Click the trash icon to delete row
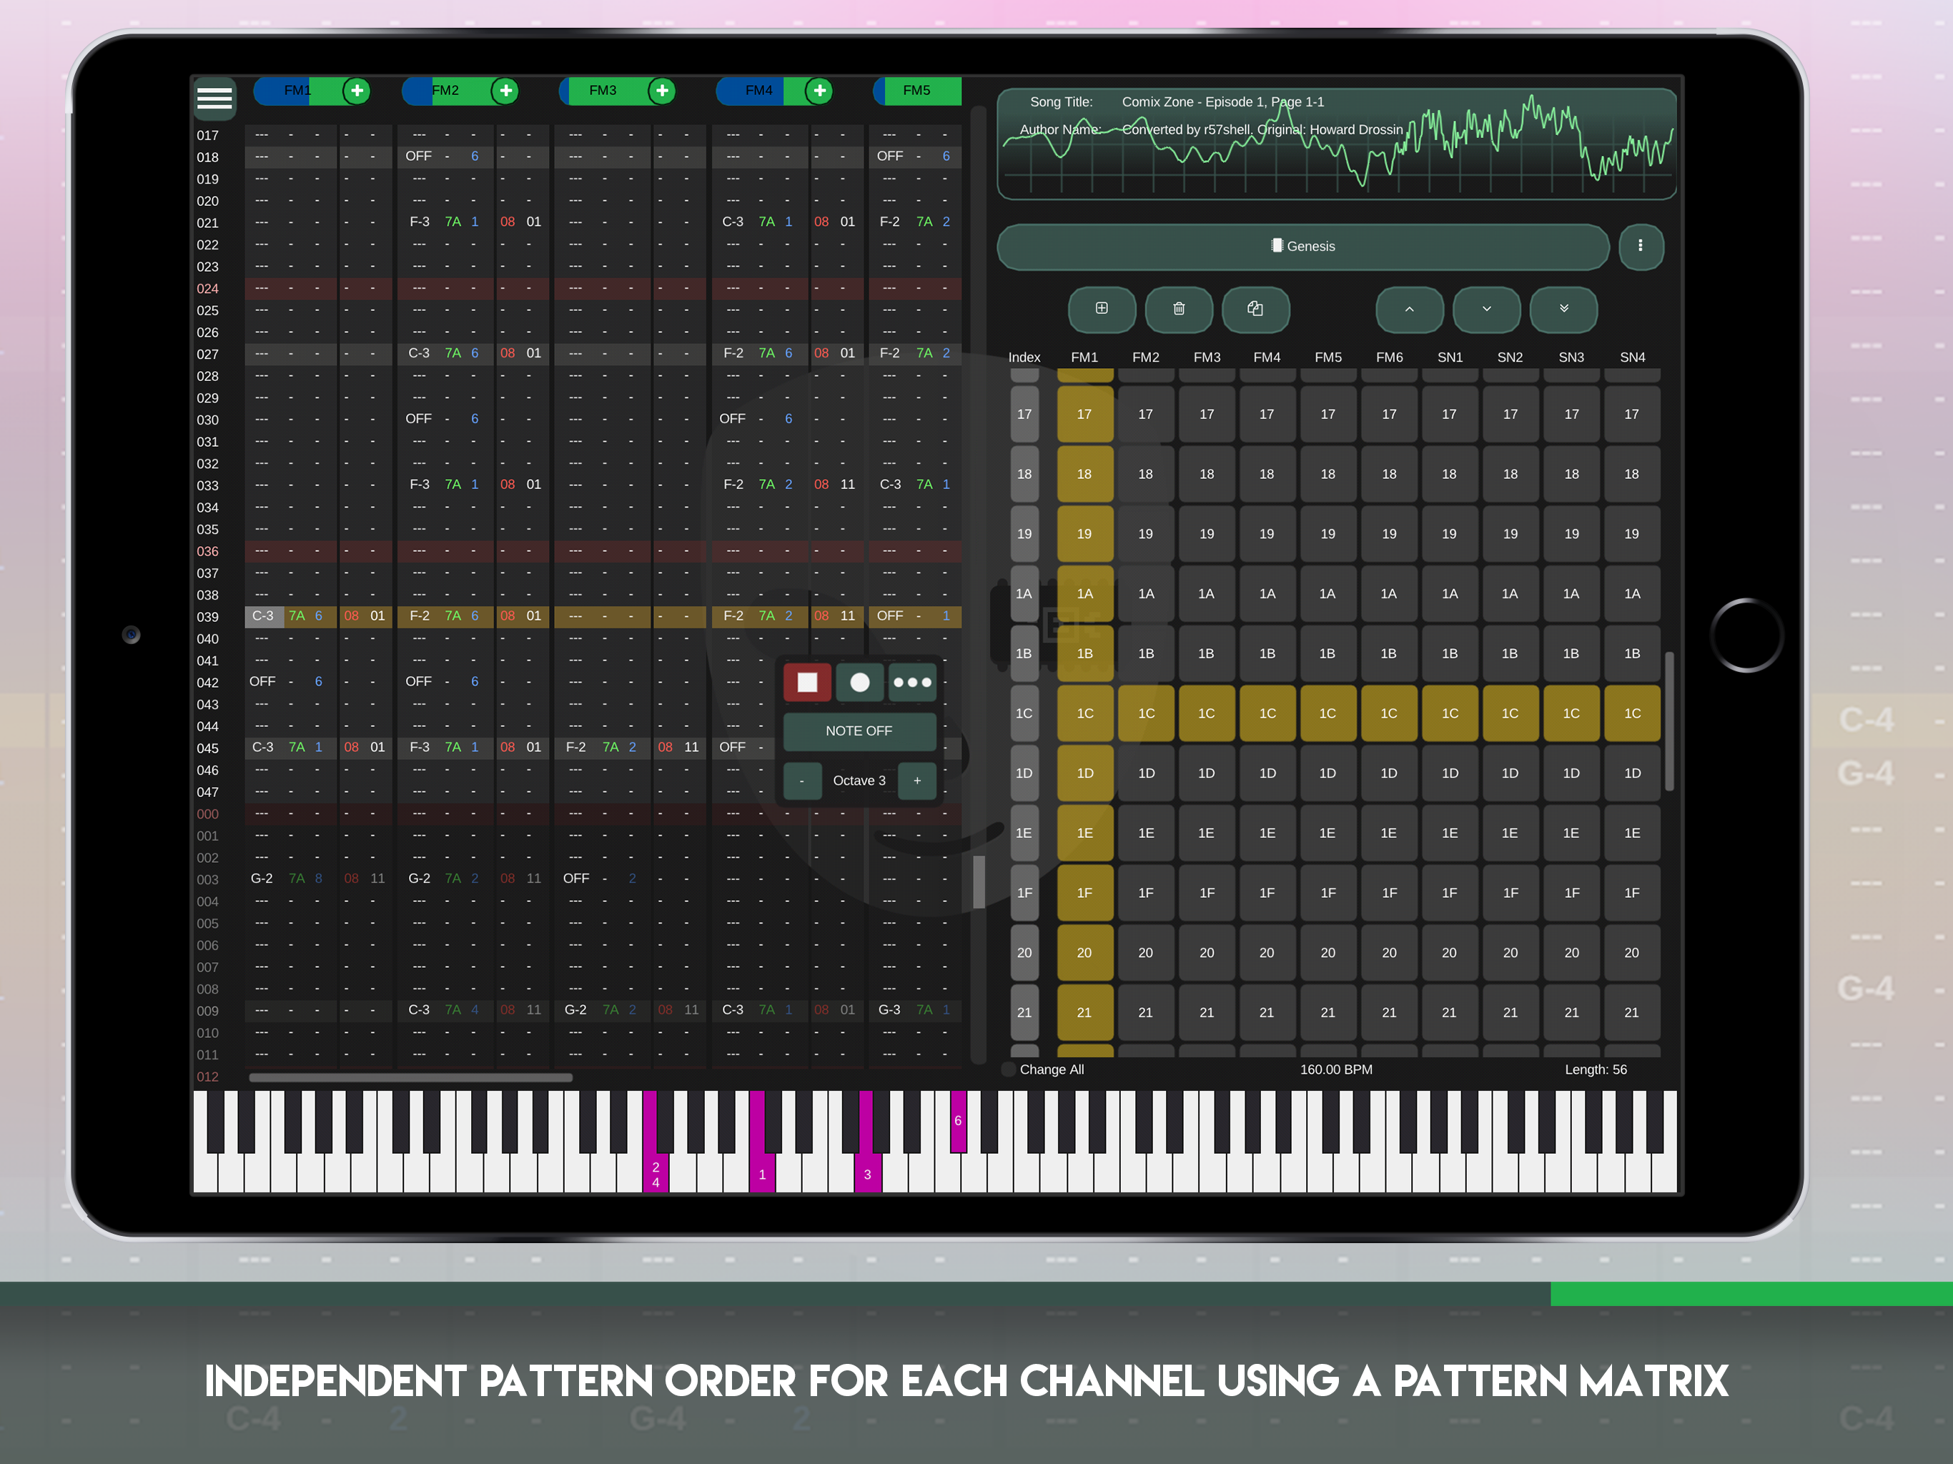 click(x=1178, y=309)
